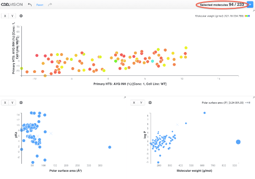Select the largest blue point in log P plot
The height and width of the screenshot is (179, 255).
(x=238, y=142)
